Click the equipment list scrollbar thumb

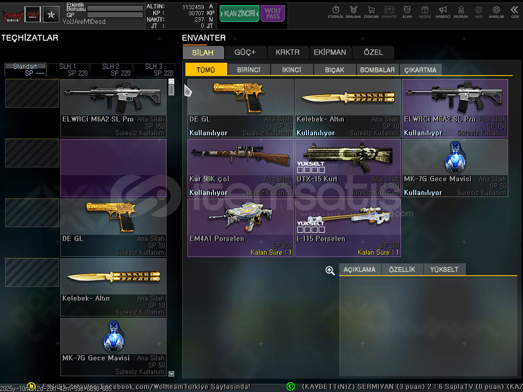coord(172,90)
